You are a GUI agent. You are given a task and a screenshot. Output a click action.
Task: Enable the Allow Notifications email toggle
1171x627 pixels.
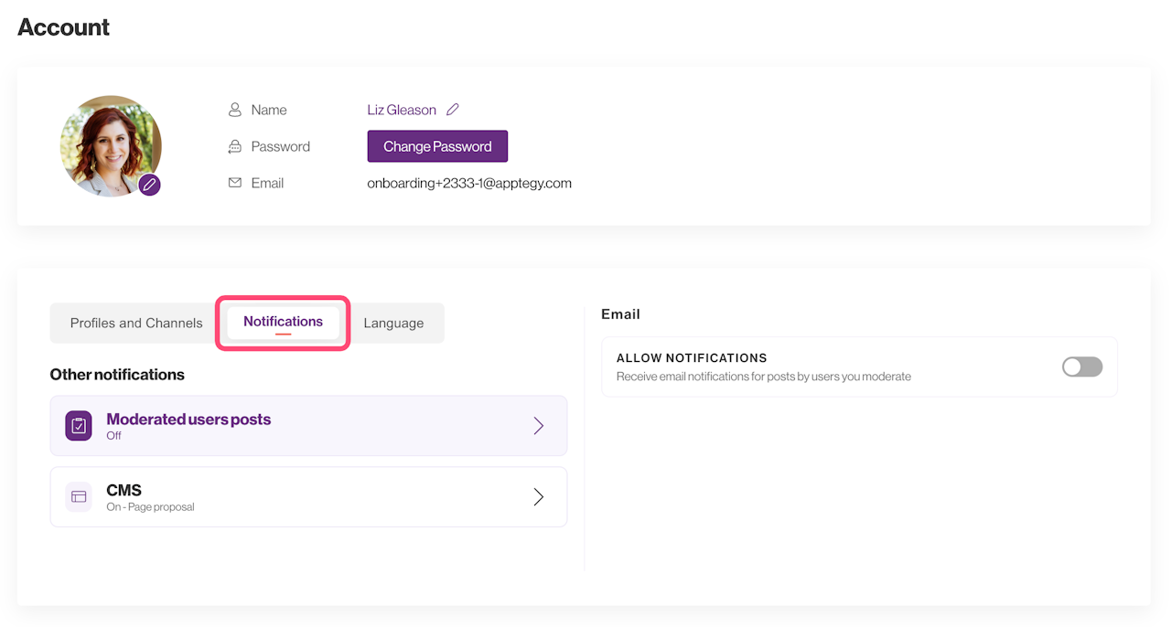1082,367
